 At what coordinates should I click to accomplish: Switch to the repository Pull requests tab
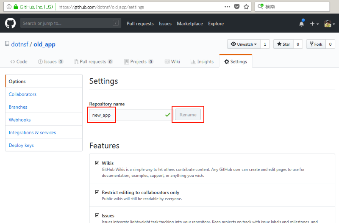click(93, 61)
